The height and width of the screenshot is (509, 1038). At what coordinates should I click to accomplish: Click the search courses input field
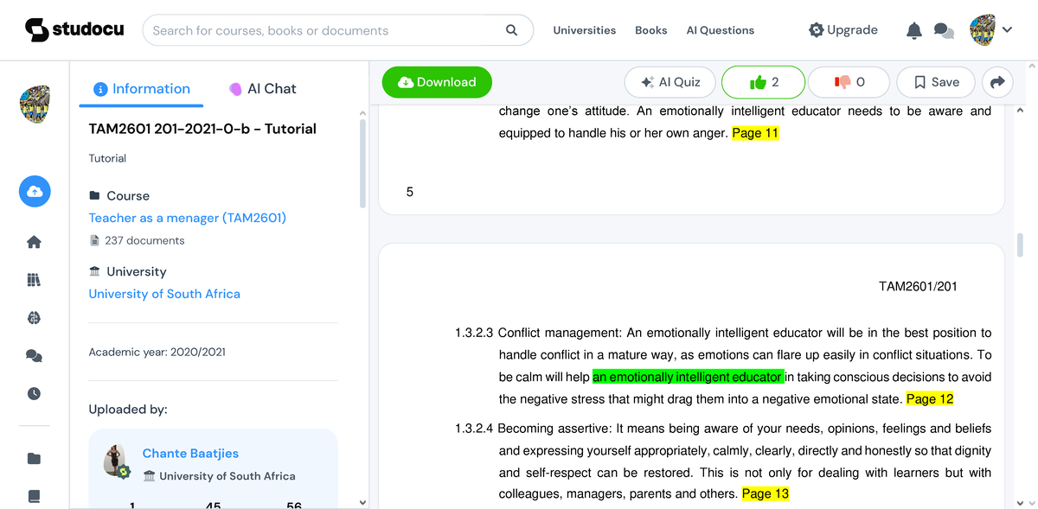324,30
